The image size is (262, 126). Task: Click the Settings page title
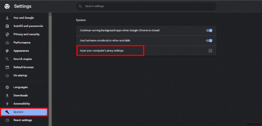click(23, 6)
